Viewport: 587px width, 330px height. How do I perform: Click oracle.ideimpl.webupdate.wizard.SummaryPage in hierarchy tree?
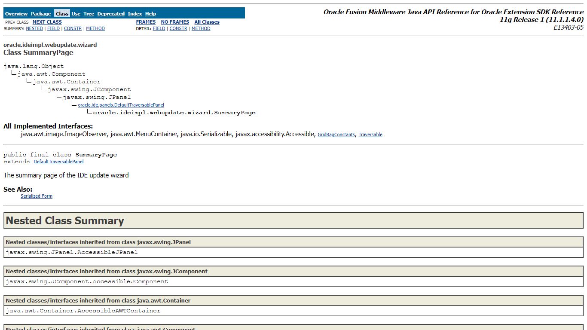click(174, 113)
